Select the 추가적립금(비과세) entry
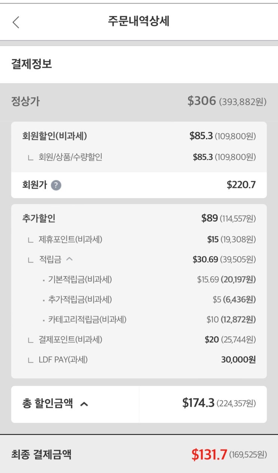 [x=80, y=300]
